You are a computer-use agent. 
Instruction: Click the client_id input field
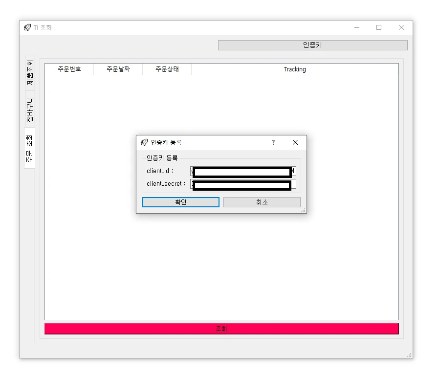click(243, 171)
